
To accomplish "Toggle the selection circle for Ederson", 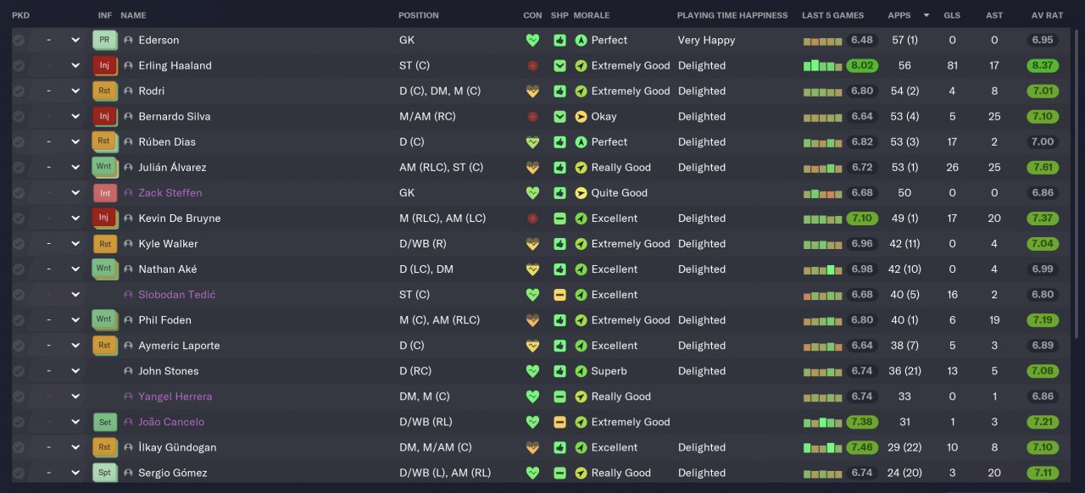I will tap(19, 40).
